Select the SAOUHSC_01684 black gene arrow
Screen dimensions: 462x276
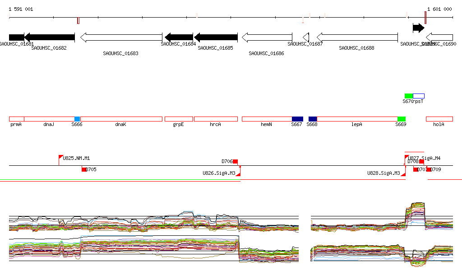[x=179, y=37]
